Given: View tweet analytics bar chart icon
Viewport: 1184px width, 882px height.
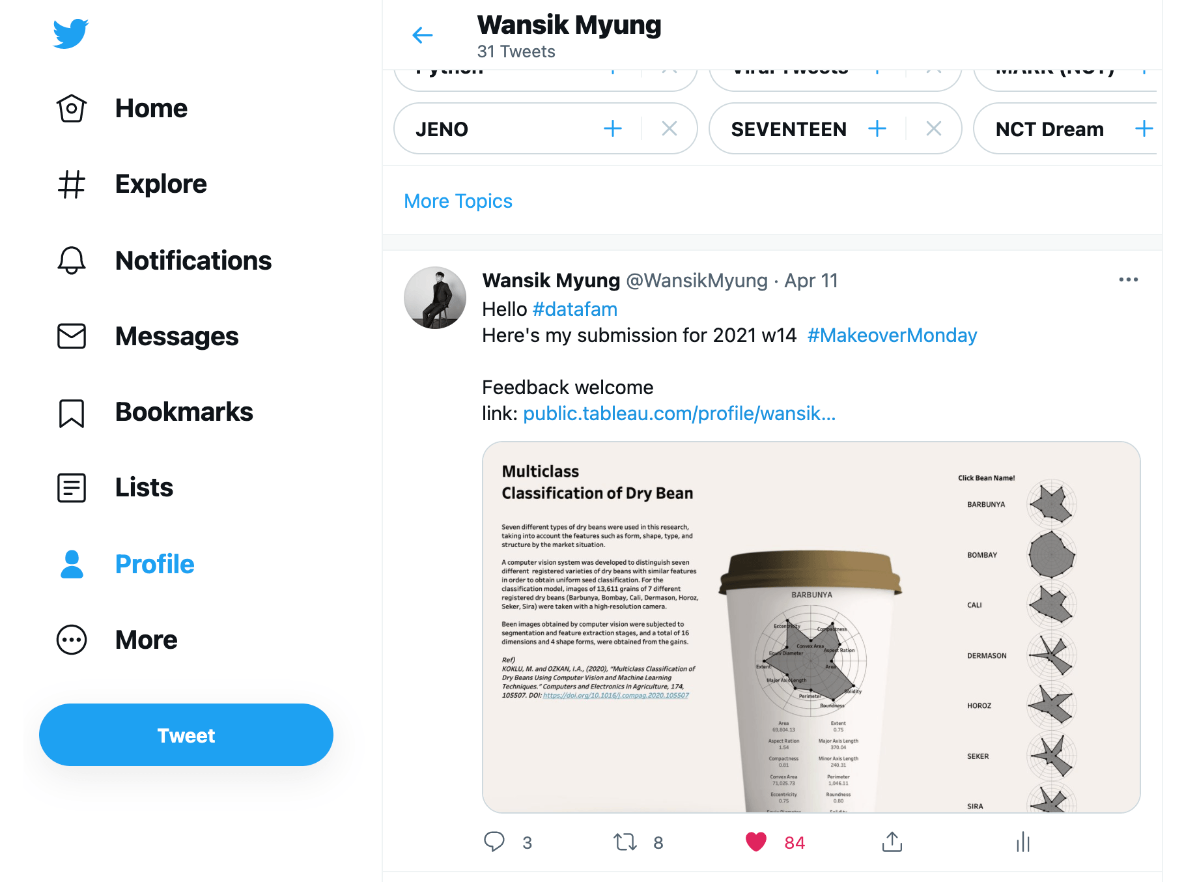Looking at the screenshot, I should point(1023,842).
